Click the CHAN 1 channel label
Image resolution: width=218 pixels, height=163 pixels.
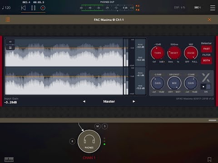[x=89, y=158]
